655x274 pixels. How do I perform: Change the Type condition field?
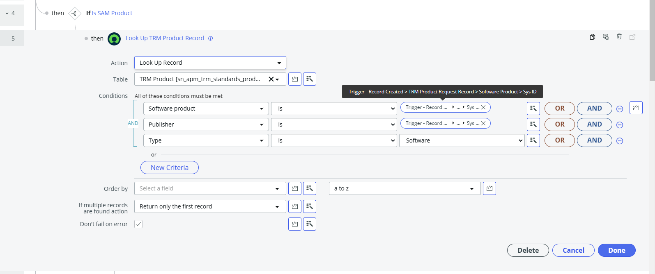tap(206, 140)
